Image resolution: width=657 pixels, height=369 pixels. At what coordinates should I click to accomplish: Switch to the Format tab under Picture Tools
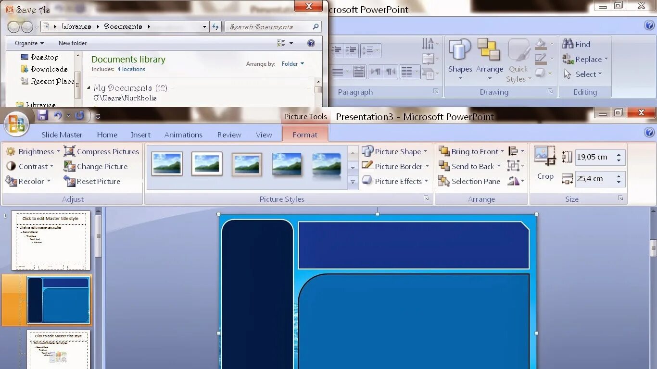click(305, 135)
